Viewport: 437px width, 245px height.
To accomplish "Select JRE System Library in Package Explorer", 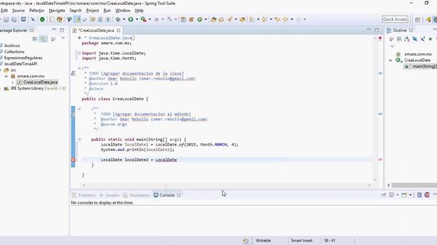I will tap(35, 88).
